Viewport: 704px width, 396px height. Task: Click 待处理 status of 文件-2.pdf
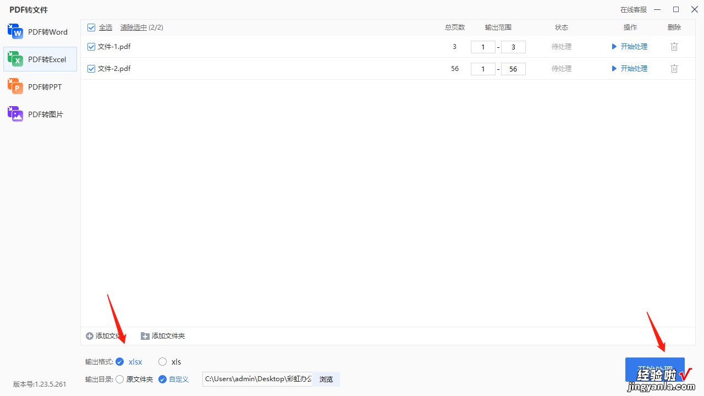coord(562,69)
